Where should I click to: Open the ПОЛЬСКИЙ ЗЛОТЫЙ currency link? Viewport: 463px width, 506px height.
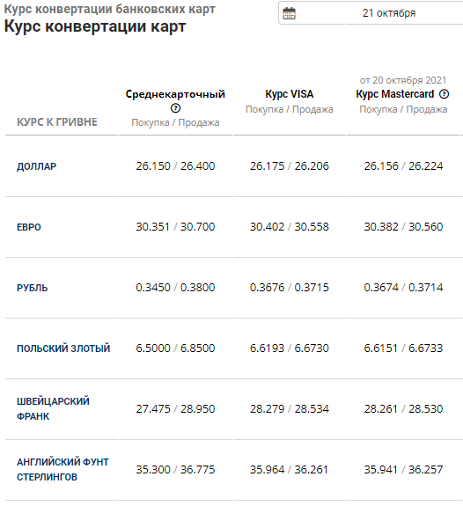pos(63,348)
